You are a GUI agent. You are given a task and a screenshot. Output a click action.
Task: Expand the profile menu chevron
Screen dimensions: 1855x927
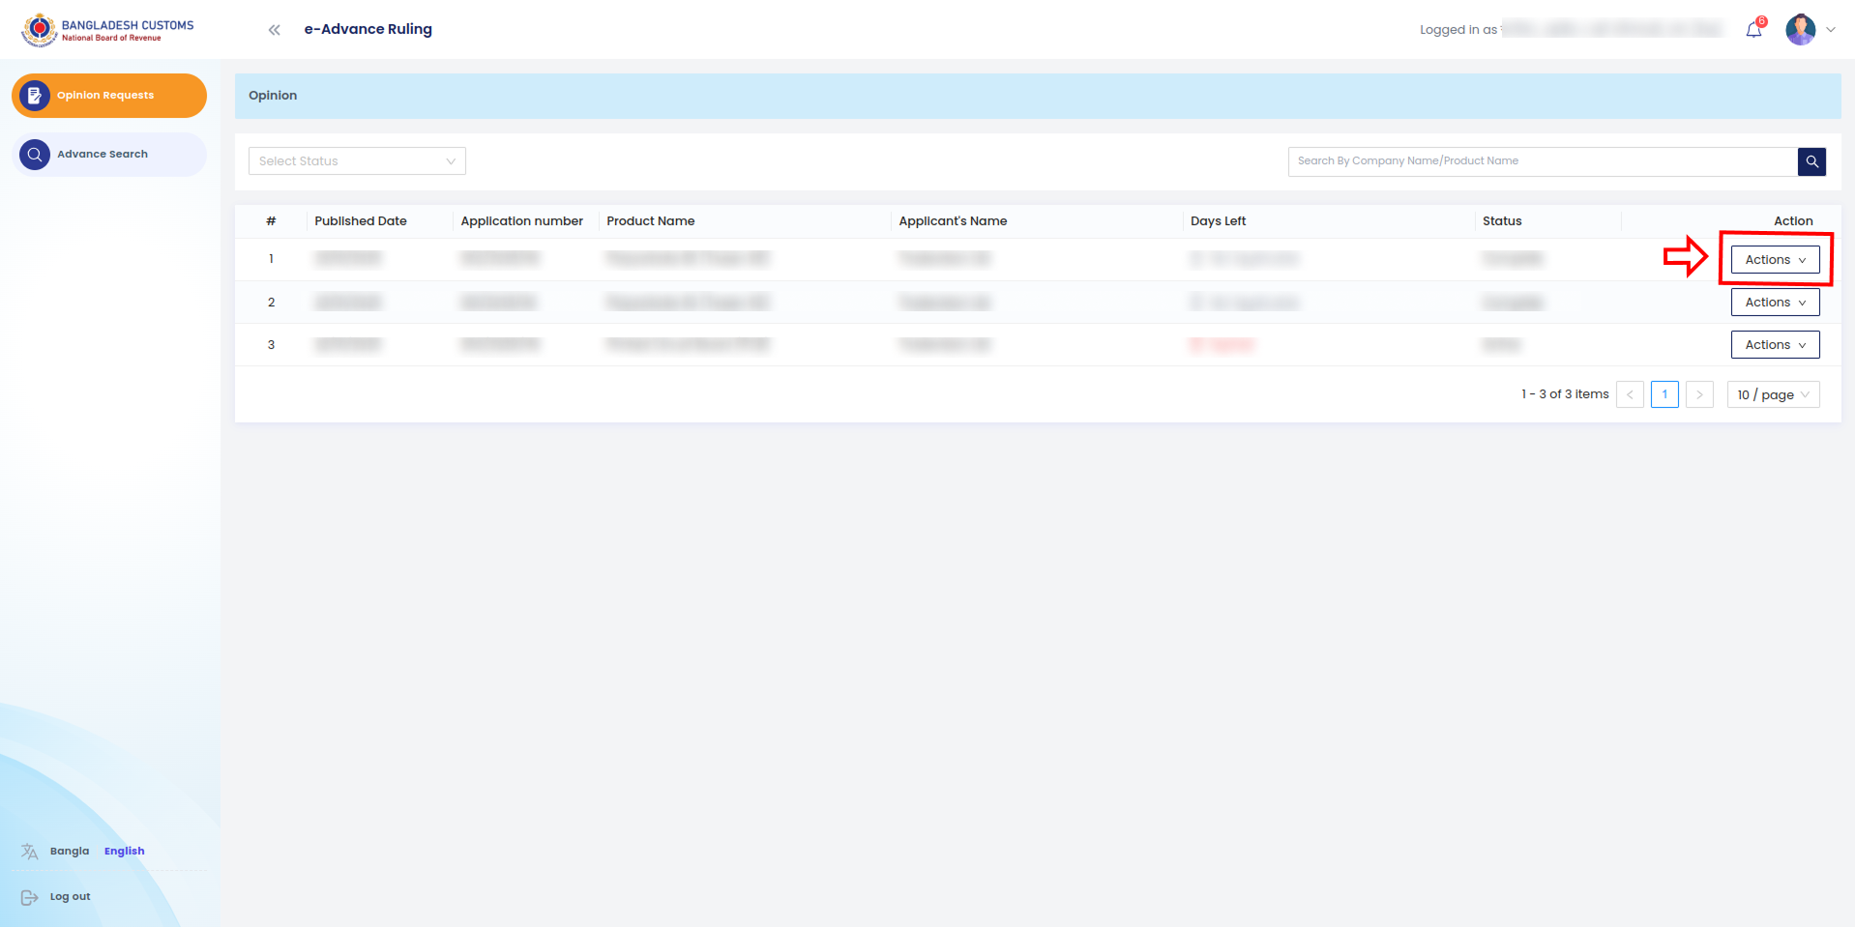click(1831, 30)
